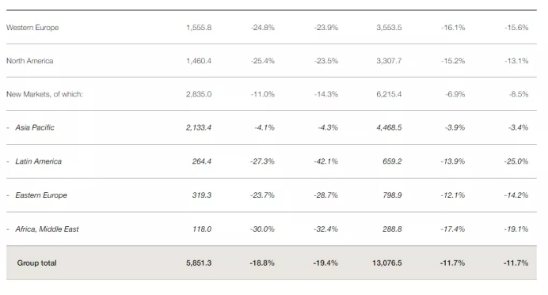This screenshot has width=548, height=295.
Task: Click the 2,133.4 Asia Pacific value
Action: (199, 127)
